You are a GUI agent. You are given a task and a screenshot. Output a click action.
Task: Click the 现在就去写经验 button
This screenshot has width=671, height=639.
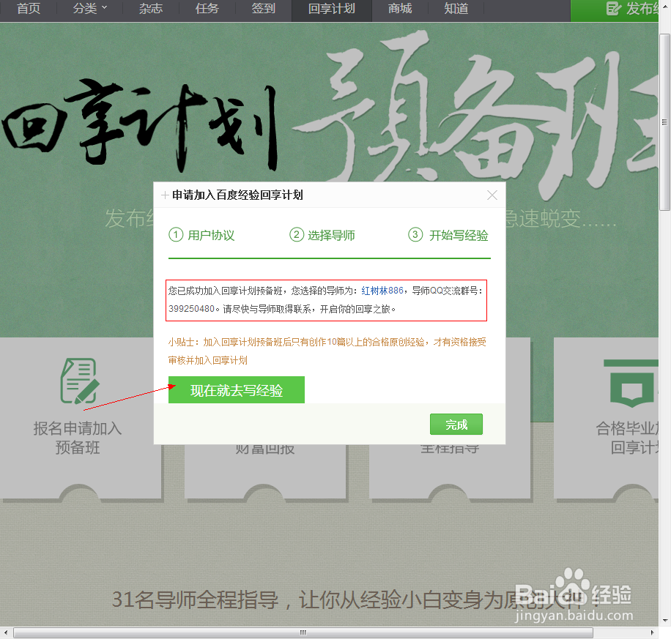click(x=236, y=389)
